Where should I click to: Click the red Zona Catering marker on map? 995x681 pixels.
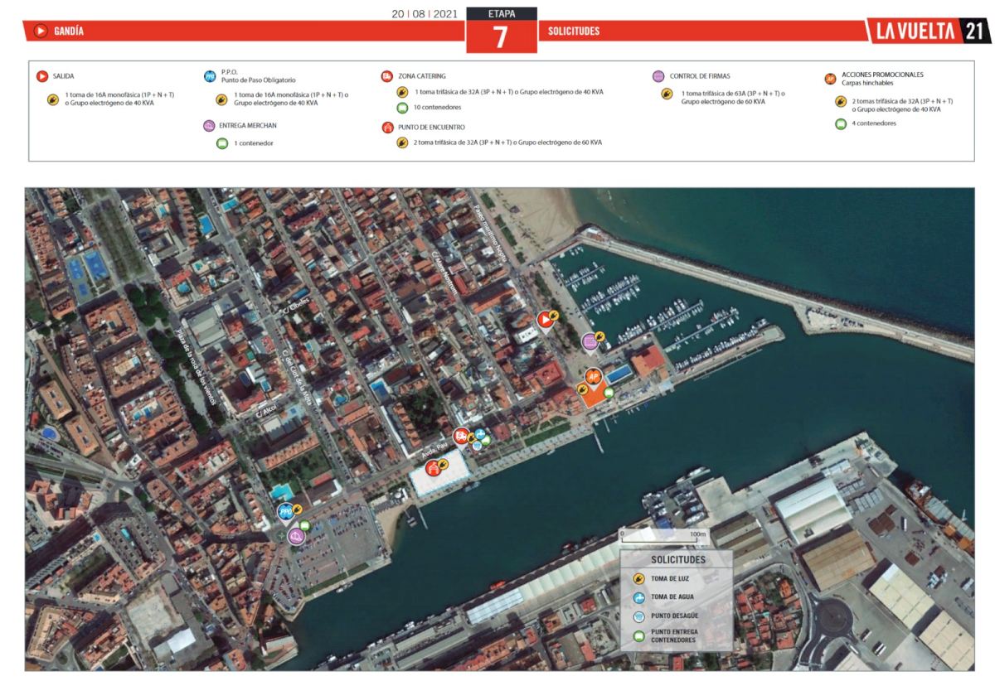[x=459, y=436]
